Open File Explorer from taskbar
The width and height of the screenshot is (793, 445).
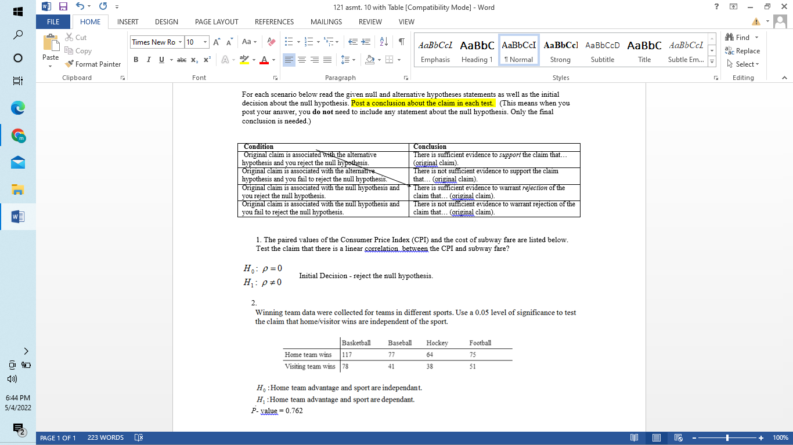18,189
